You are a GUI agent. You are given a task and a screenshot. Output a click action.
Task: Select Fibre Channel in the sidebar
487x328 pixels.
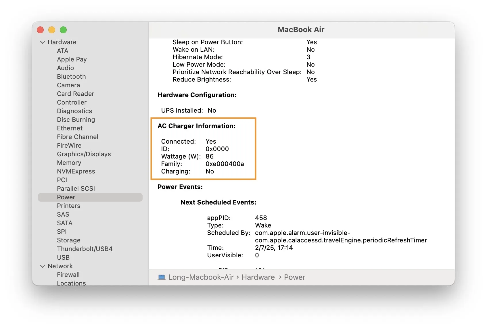[x=77, y=137]
